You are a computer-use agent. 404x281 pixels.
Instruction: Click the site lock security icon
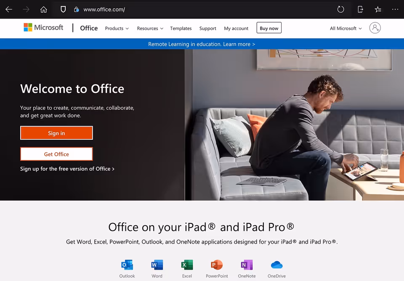pyautogui.click(x=76, y=10)
